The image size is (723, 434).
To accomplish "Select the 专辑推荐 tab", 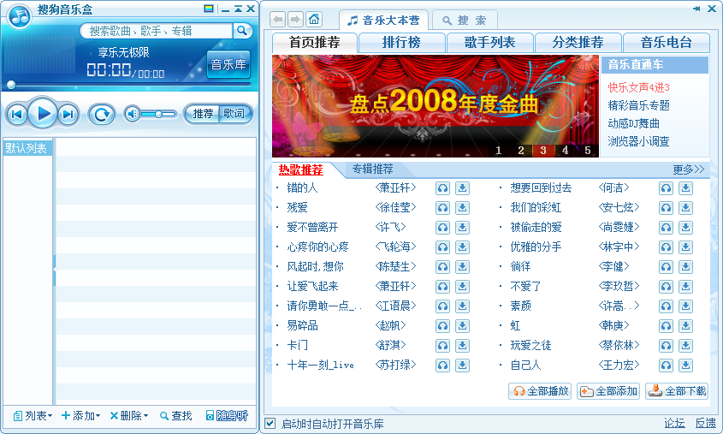I will [372, 169].
